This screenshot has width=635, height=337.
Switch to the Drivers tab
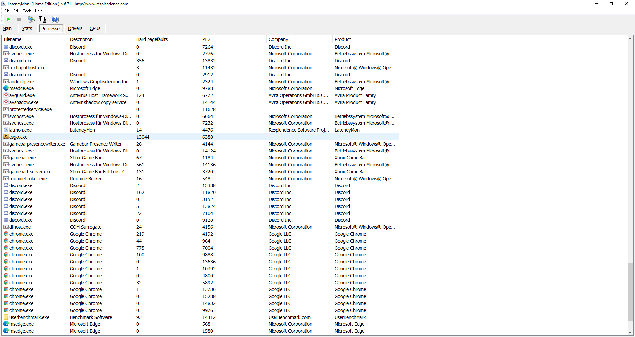point(75,28)
